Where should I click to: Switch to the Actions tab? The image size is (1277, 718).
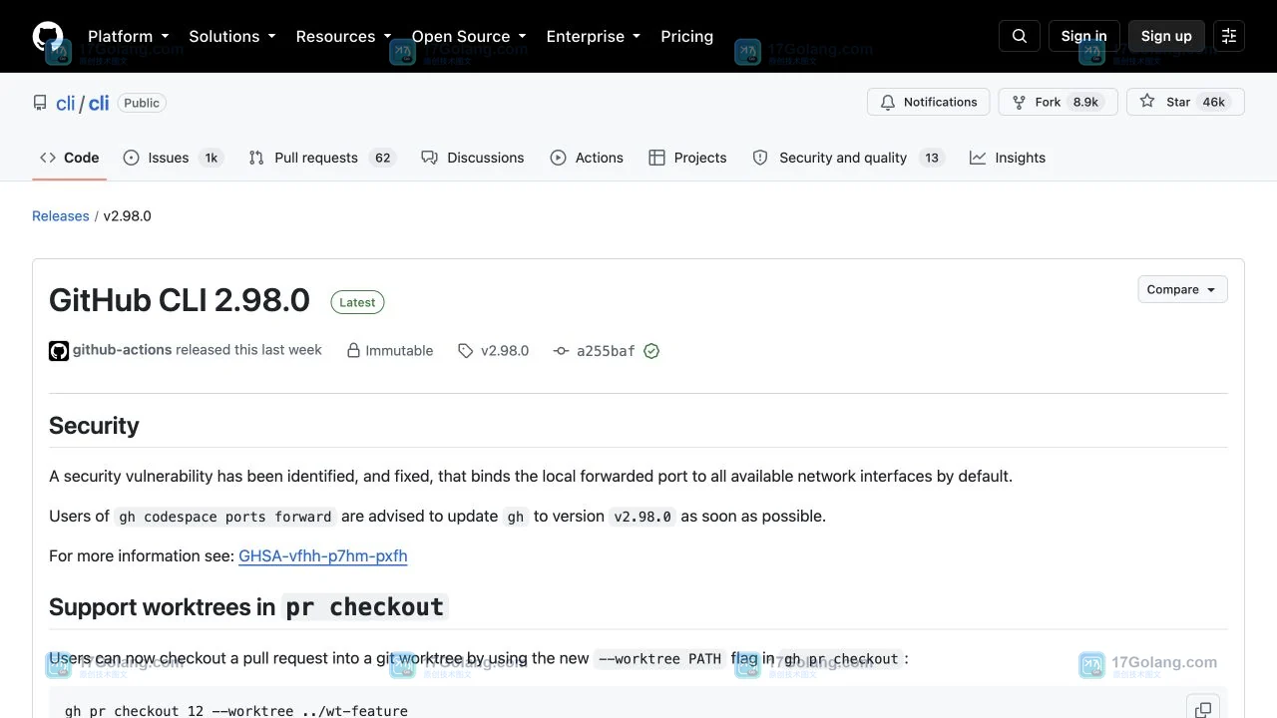pos(587,158)
